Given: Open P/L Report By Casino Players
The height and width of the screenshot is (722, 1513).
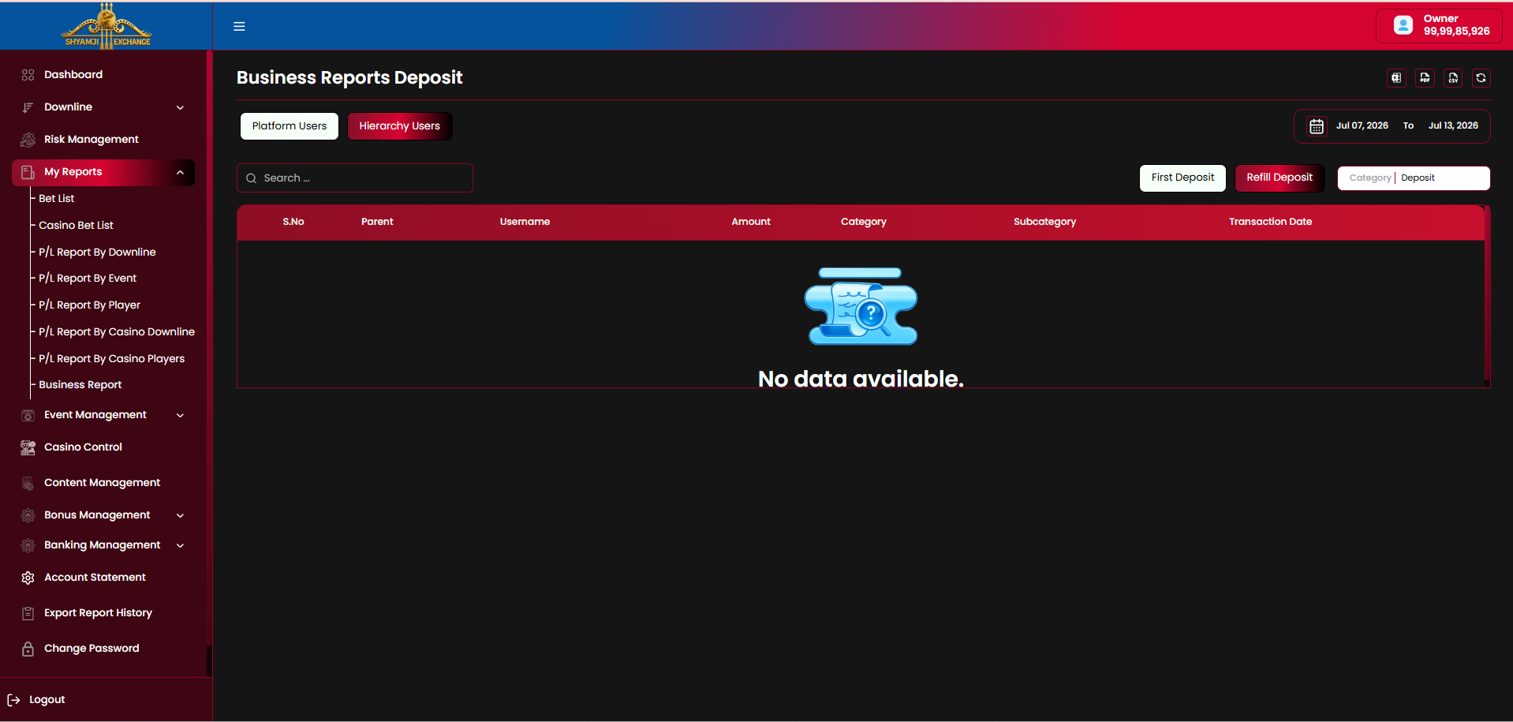Looking at the screenshot, I should pyautogui.click(x=112, y=359).
